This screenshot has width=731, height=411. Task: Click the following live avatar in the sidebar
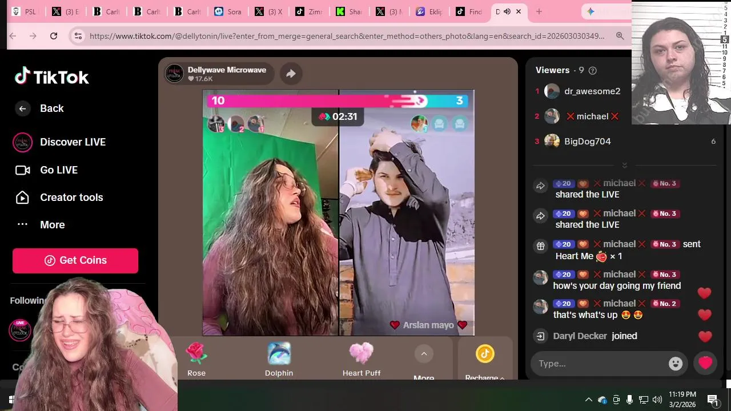pyautogui.click(x=20, y=330)
